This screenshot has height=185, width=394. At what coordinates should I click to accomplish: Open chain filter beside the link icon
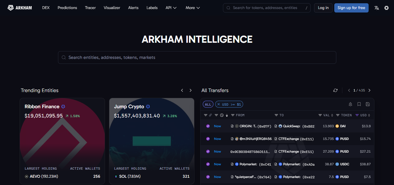[205, 115]
